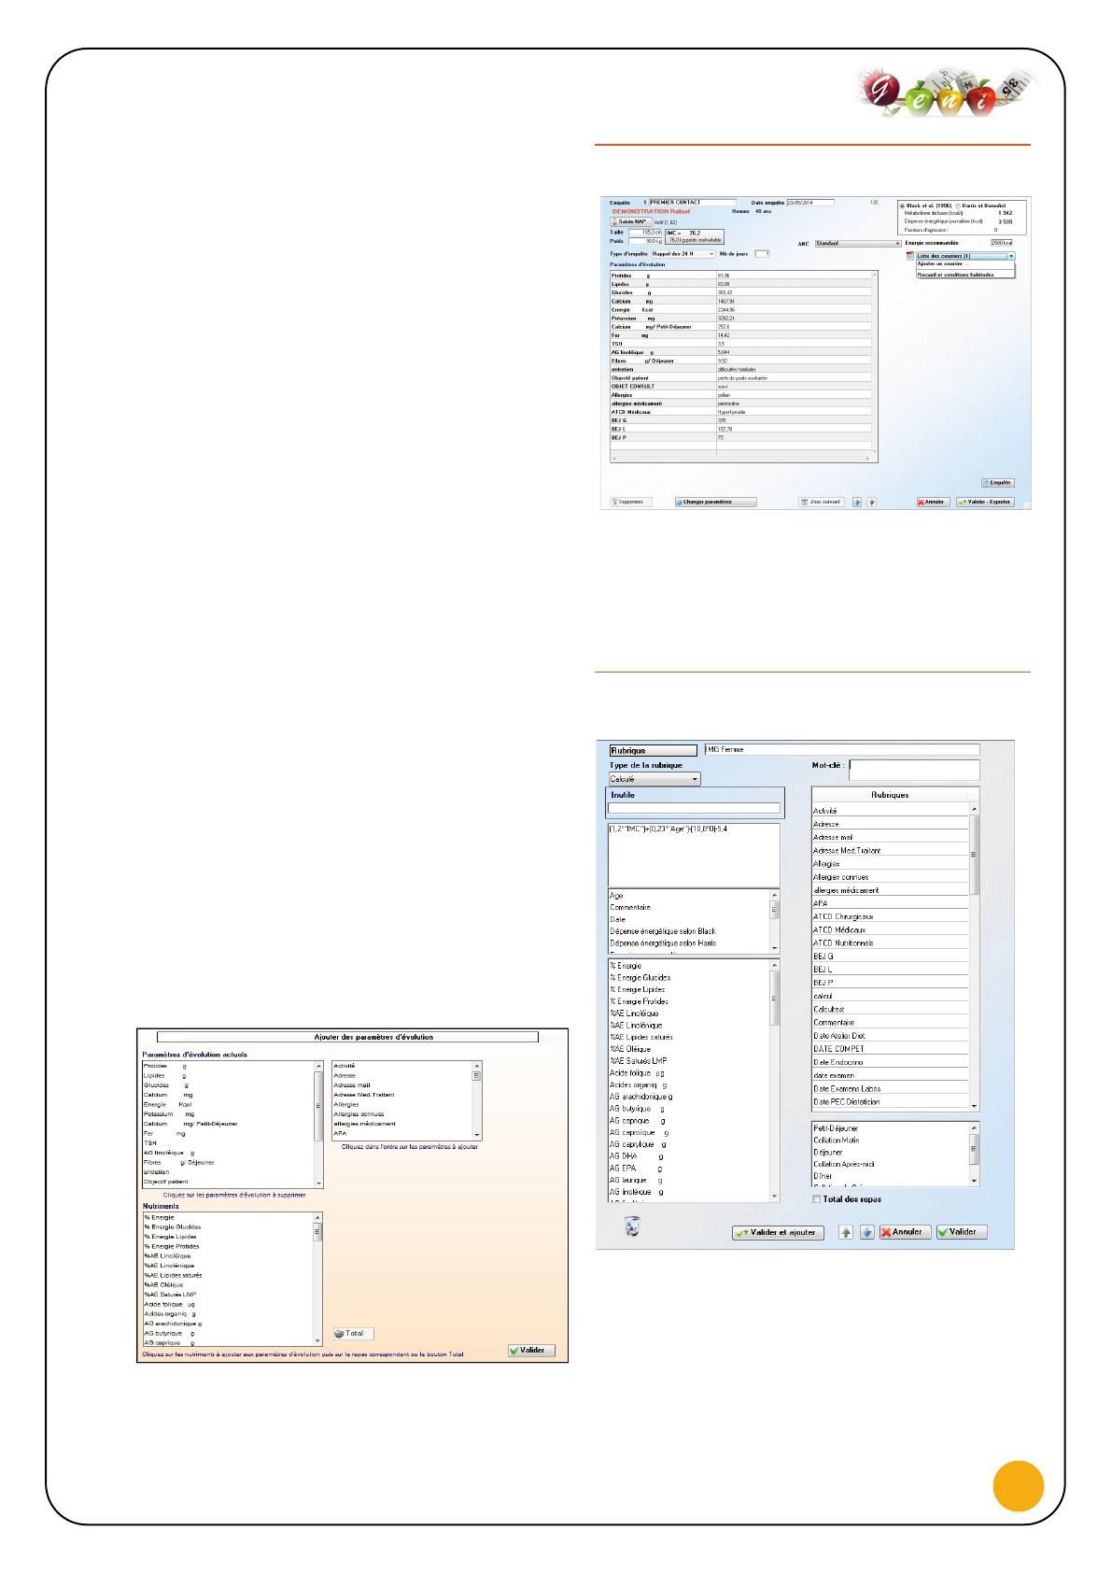Screen dimensions: 1112x1573
Task: Select Calcultest in Rubriques list
Action: click(x=891, y=1009)
